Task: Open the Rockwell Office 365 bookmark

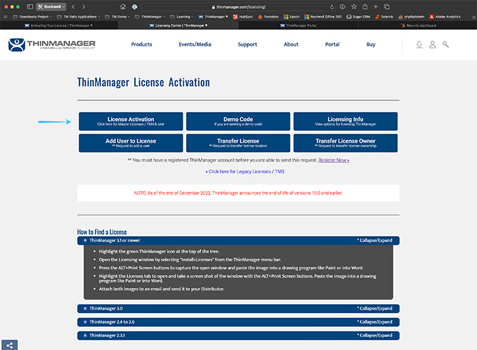Action: point(323,17)
